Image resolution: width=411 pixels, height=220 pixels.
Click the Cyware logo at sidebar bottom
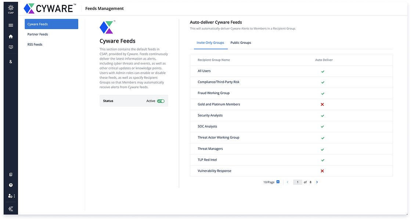click(11, 209)
